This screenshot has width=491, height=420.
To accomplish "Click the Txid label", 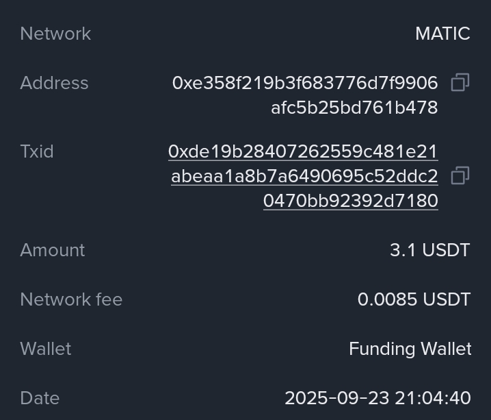I will pos(37,151).
